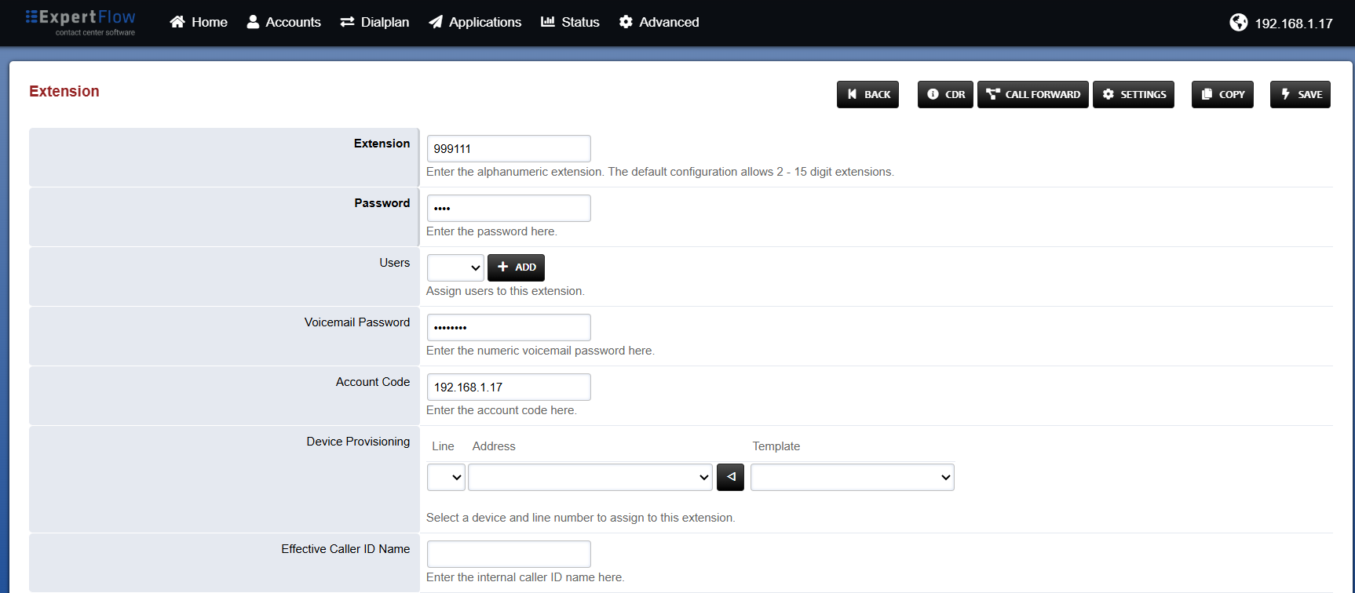Open the Dialplan menu

(x=374, y=22)
